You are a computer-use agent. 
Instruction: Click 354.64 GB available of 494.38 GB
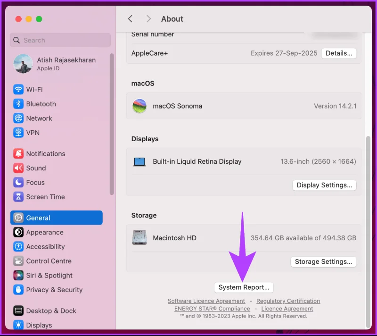click(303, 238)
